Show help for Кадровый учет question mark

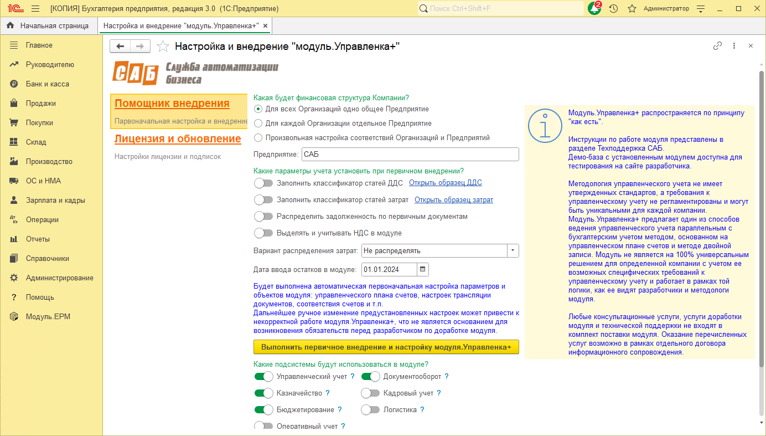pos(439,393)
